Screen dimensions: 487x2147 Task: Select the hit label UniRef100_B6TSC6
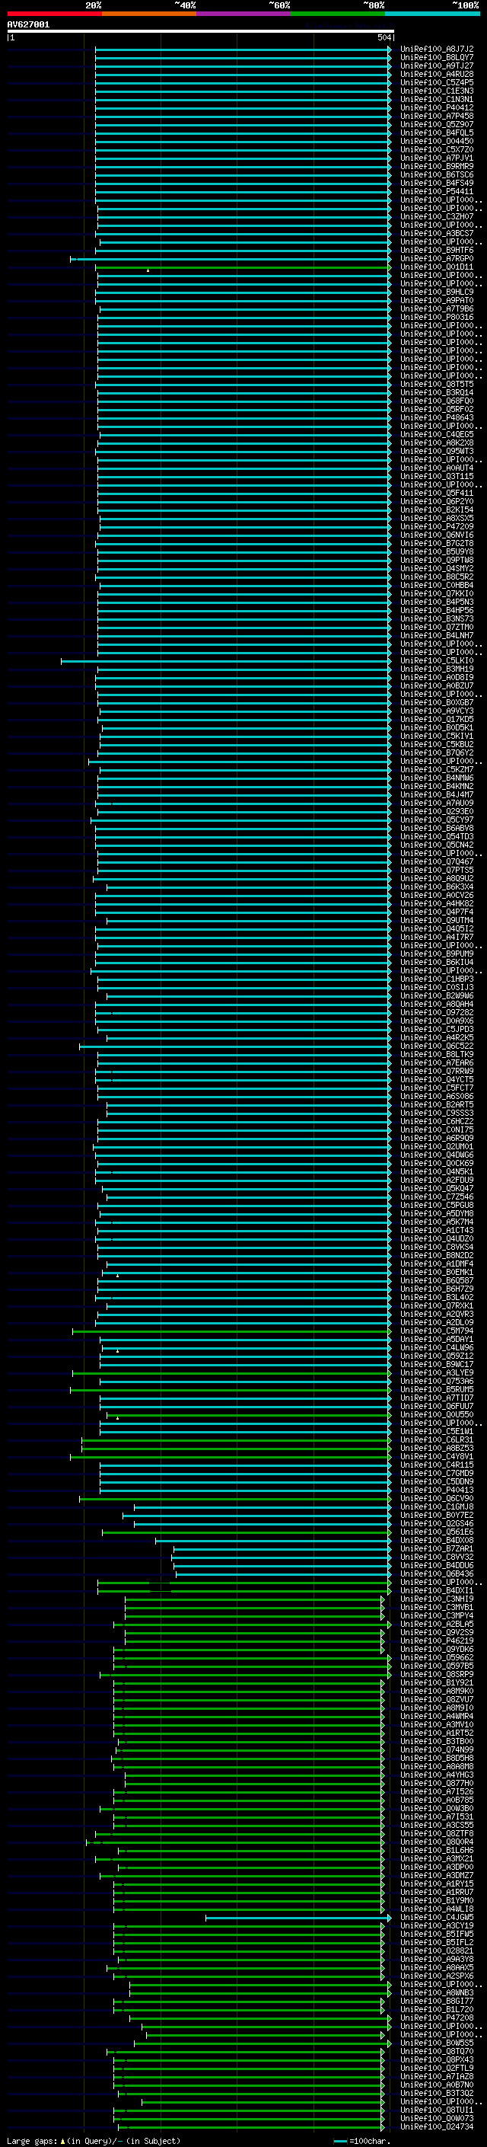tap(437, 175)
